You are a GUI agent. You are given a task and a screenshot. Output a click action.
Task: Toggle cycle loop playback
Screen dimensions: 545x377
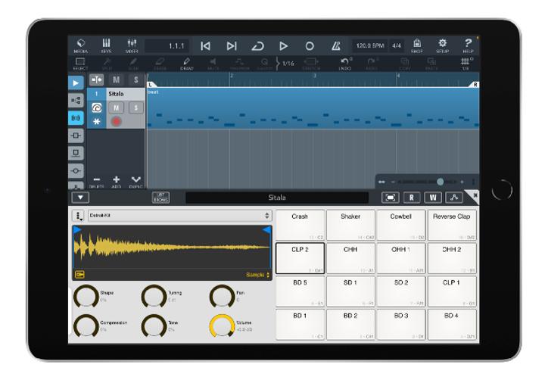(257, 46)
